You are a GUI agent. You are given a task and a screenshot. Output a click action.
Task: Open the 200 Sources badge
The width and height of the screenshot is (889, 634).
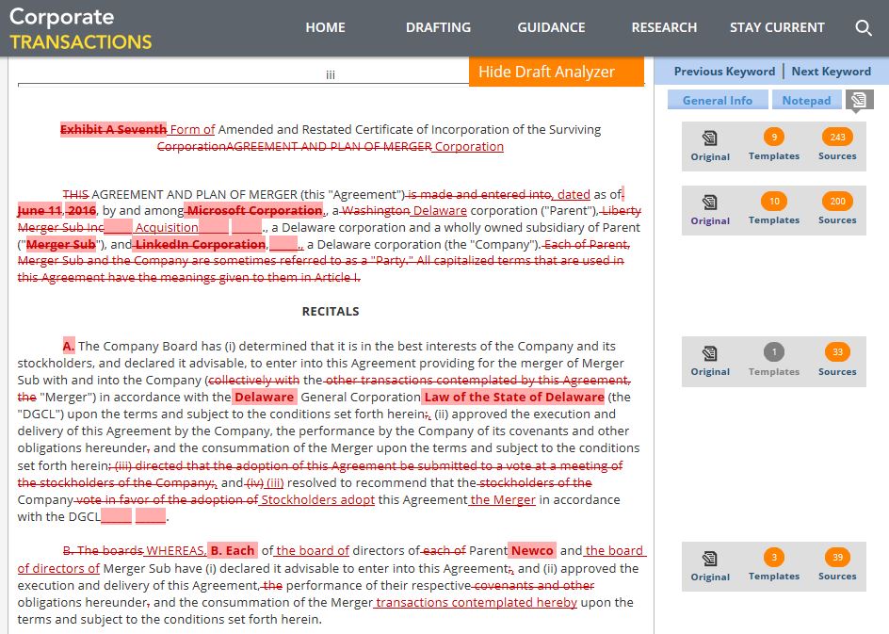coord(837,202)
